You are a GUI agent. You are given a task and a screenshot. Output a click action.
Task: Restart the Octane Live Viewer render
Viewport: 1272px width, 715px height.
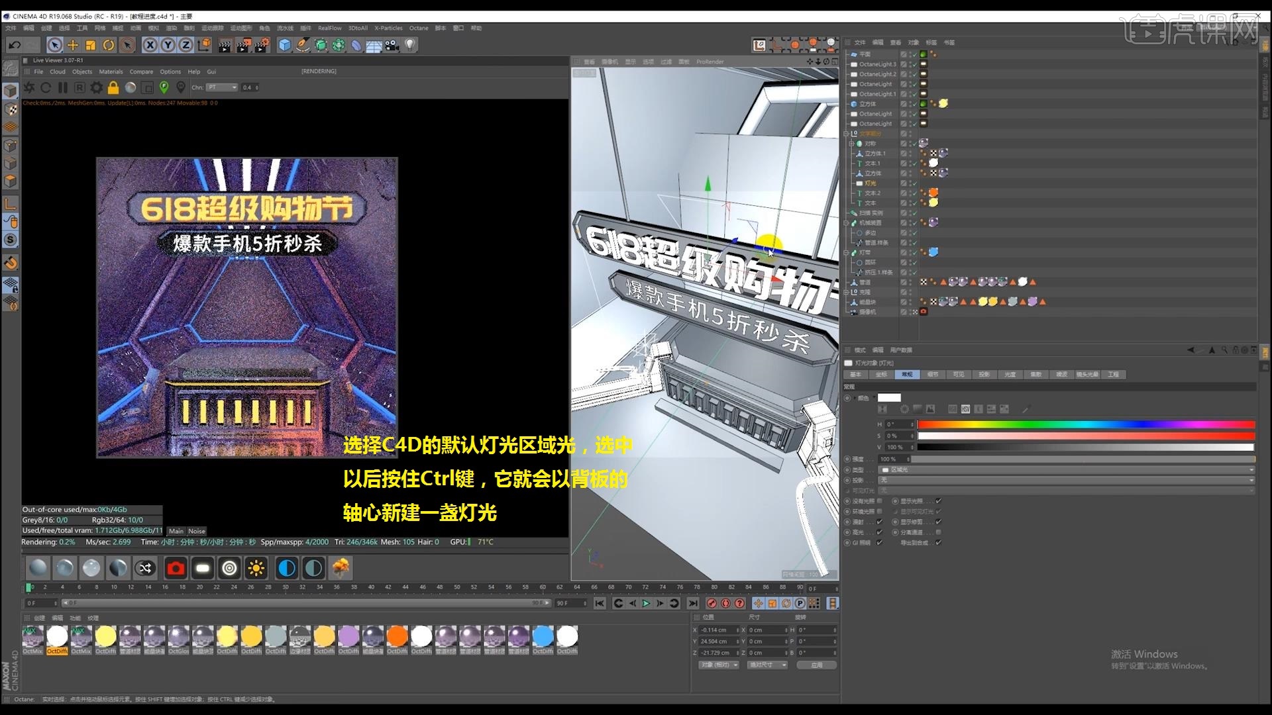coord(46,87)
